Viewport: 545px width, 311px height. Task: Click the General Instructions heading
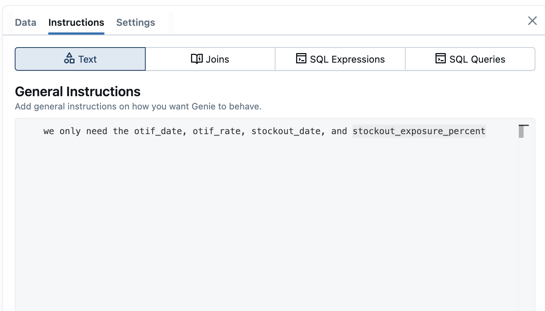point(77,91)
